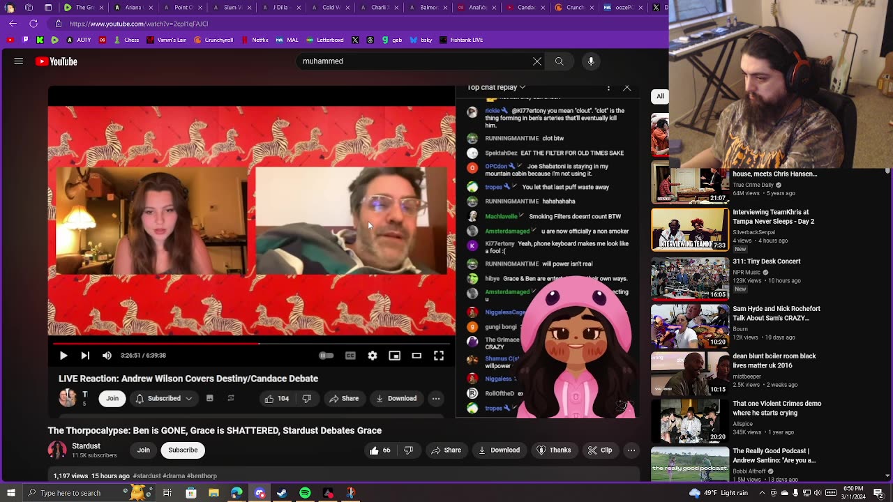Screen dimensions: 893x502
Task: Join the Stardust channel membership
Action: tap(144, 450)
